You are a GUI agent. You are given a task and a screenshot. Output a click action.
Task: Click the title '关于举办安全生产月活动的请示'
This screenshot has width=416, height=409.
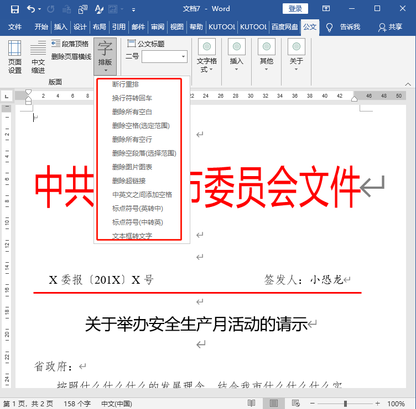pyautogui.click(x=196, y=324)
